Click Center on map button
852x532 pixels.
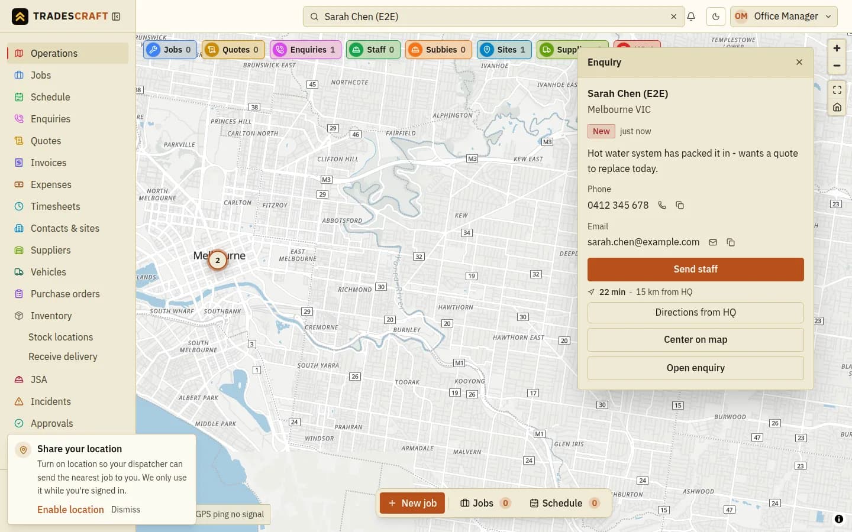[x=695, y=339]
